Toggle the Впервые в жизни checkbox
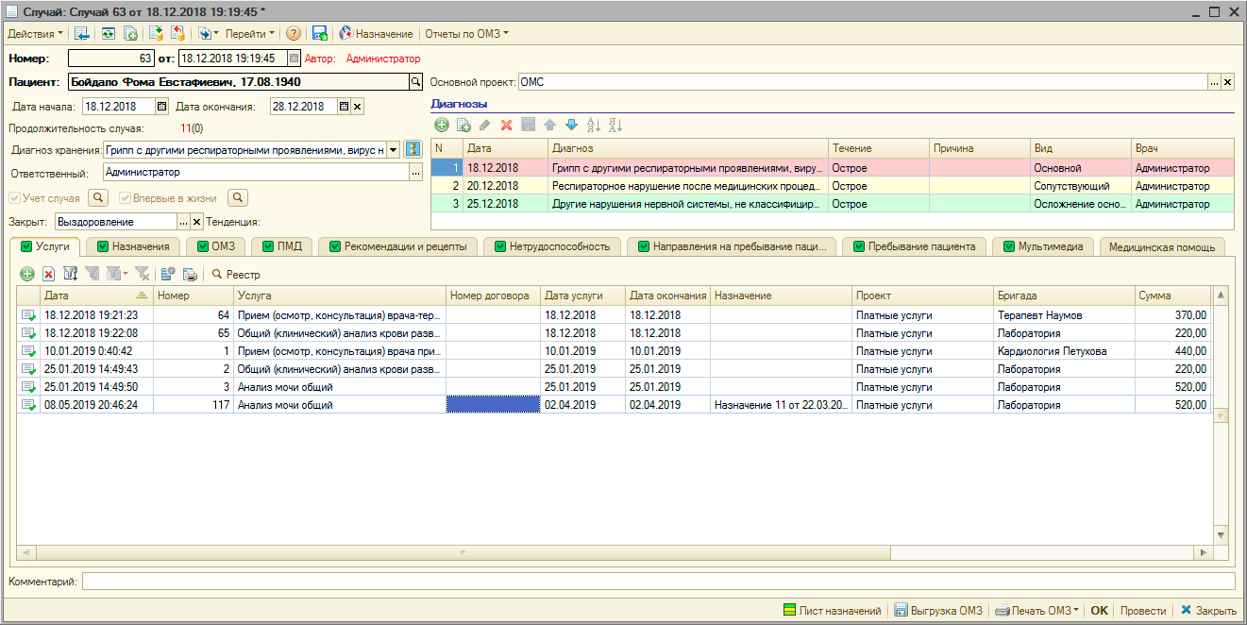Viewport: 1247px width, 625px height. (125, 198)
